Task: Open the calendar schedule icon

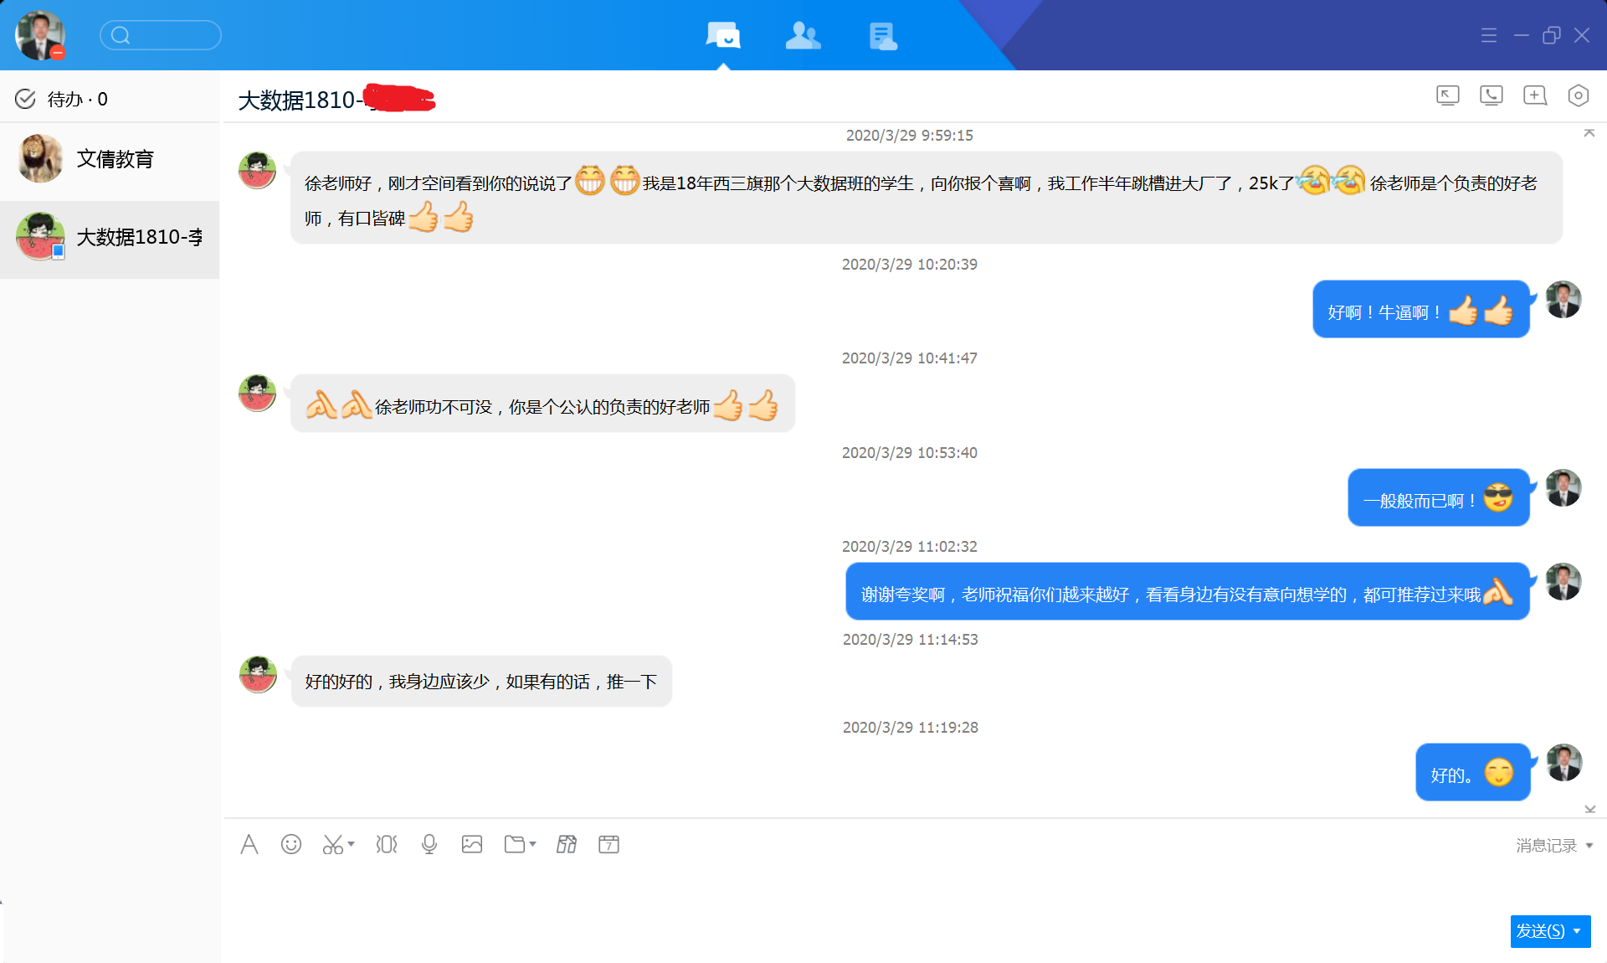Action: [608, 844]
